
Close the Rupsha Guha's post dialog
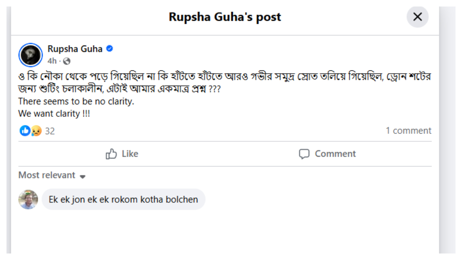[x=417, y=17]
